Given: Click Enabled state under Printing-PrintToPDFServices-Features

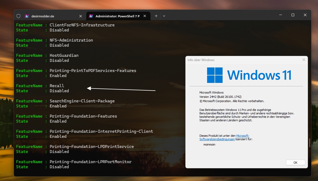Looking at the screenshot, I should tap(58, 75).
